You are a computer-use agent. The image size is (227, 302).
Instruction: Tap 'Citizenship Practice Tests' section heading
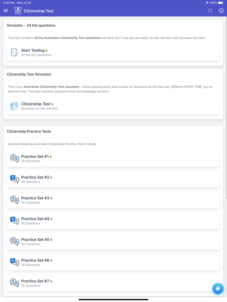[x=29, y=131]
